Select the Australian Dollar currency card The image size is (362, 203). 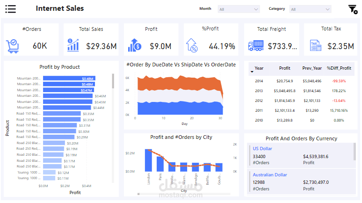pos(301,181)
